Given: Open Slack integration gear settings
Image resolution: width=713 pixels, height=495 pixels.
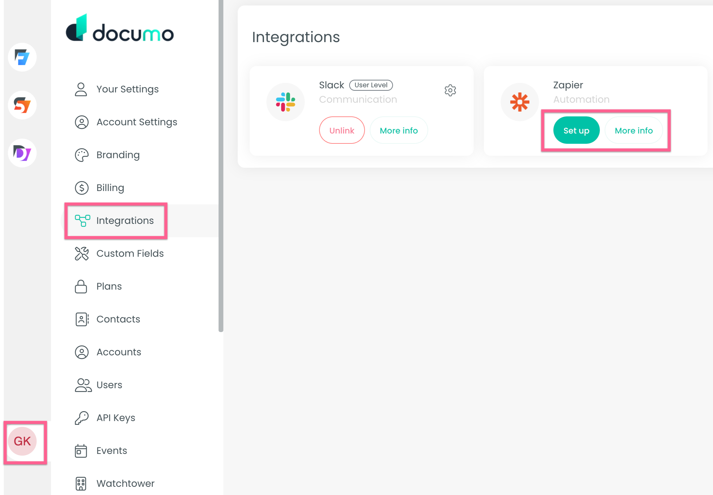Looking at the screenshot, I should 450,90.
